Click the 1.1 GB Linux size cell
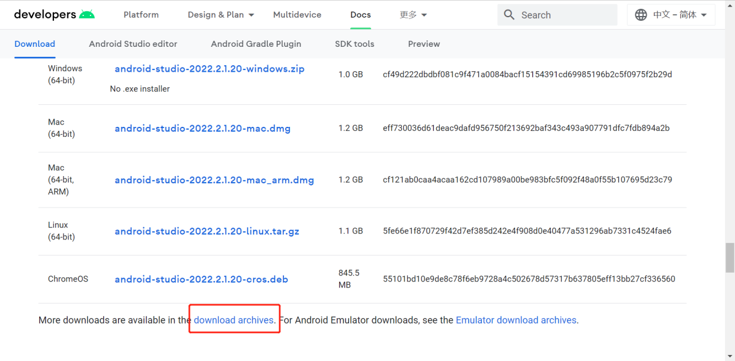Image resolution: width=735 pixels, height=361 pixels. pyautogui.click(x=351, y=231)
